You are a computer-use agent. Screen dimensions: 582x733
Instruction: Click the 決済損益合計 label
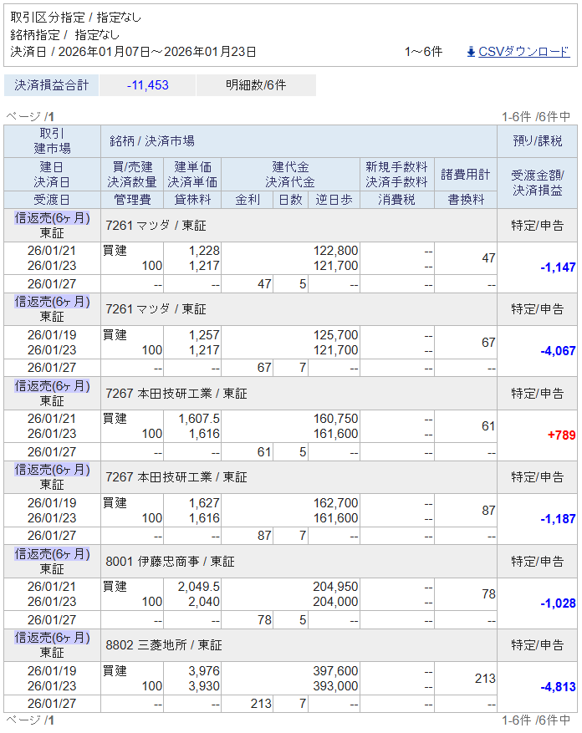coord(52,85)
